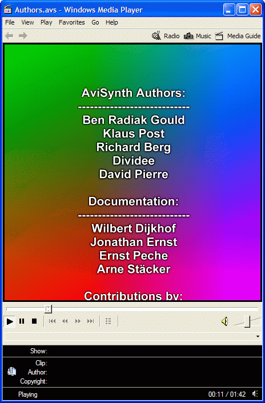Viewport: 265px width, 403px height.
Task: Click the Copyright: label
Action: [34, 381]
